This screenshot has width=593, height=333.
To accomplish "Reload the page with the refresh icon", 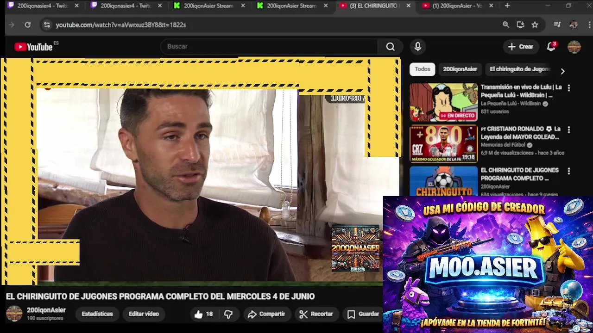I will (28, 25).
